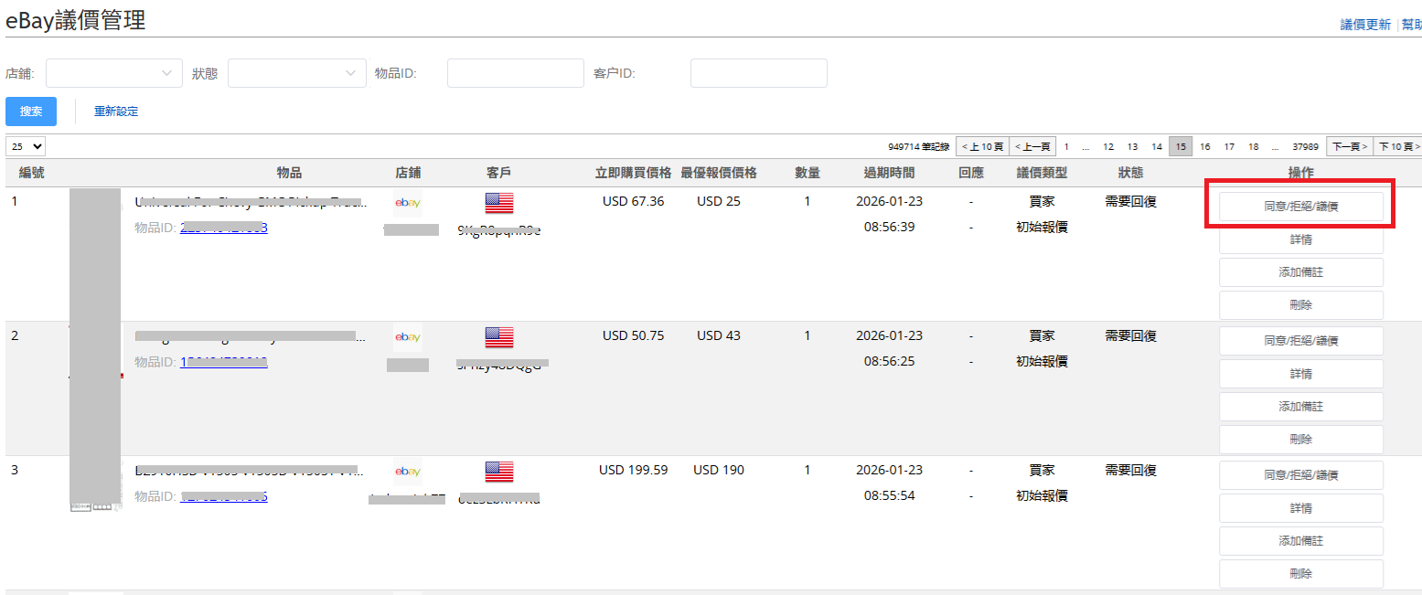Click 添加備註 for row 3
This screenshot has width=1422, height=595.
click(1300, 541)
